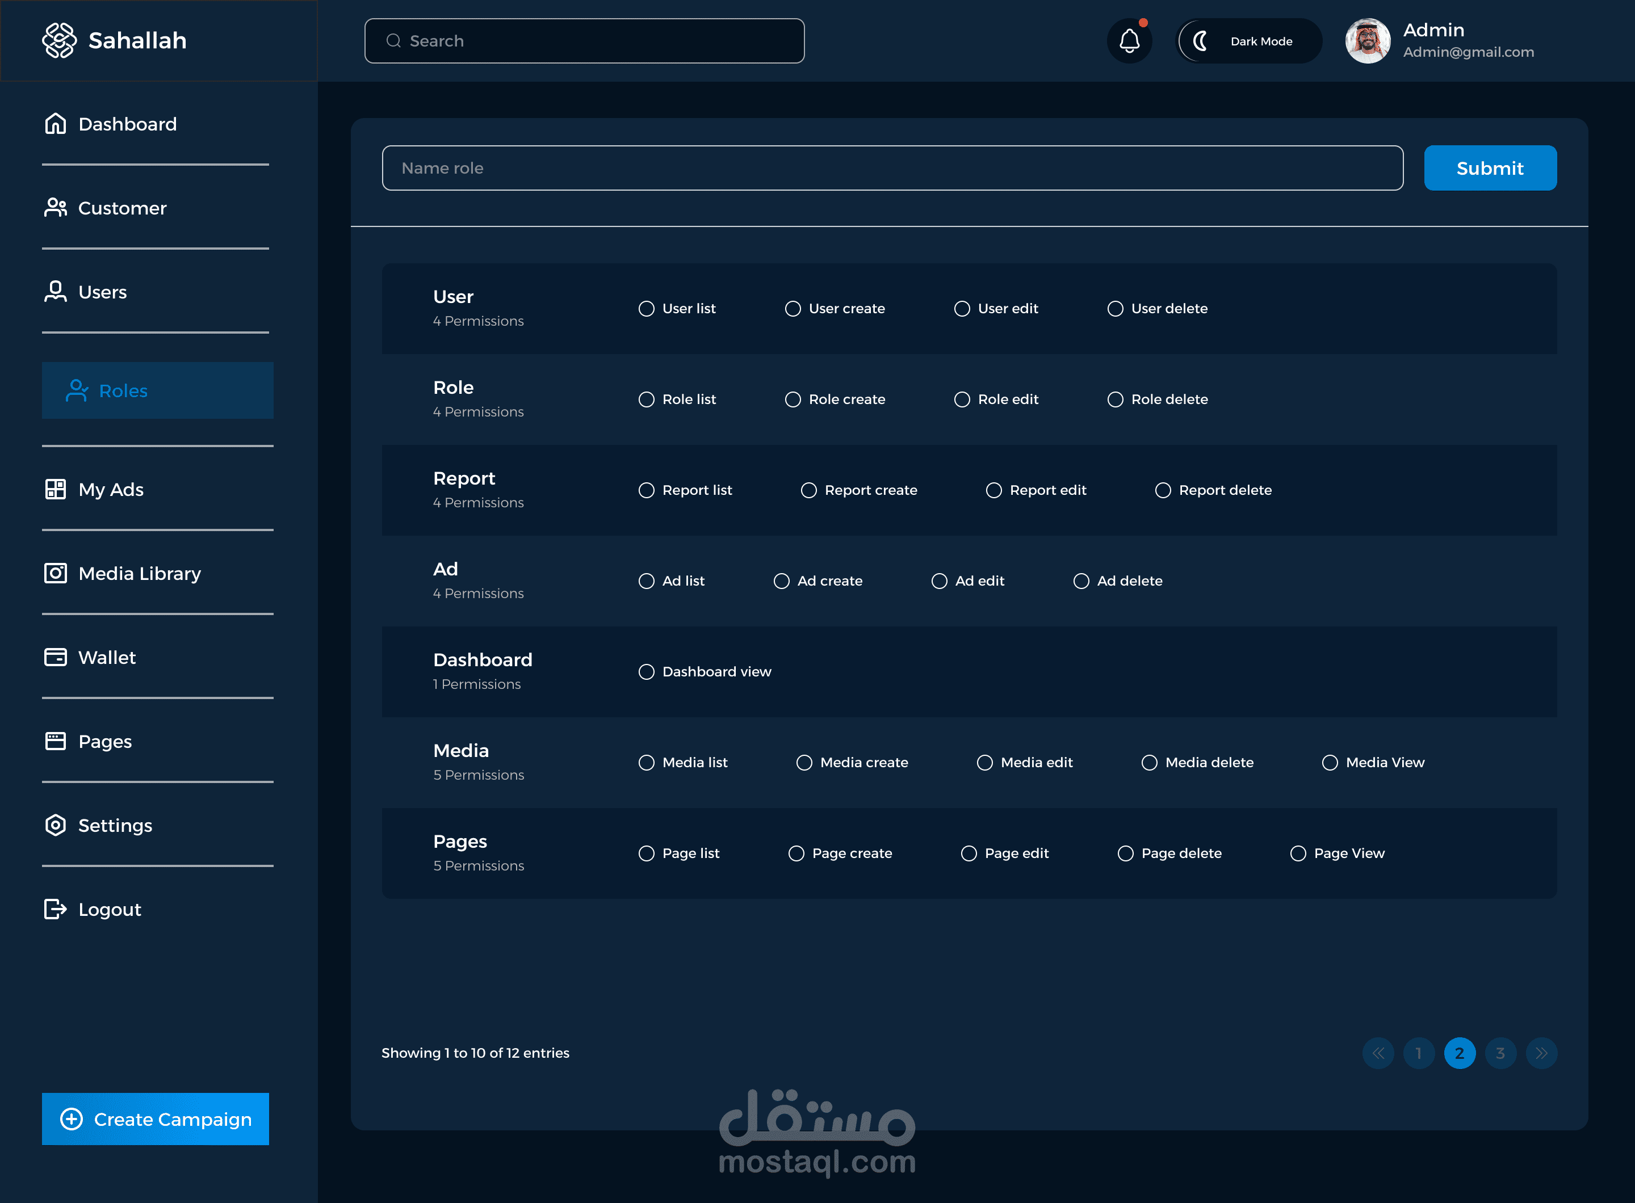
Task: Click the My Ads grid icon
Action: click(56, 489)
